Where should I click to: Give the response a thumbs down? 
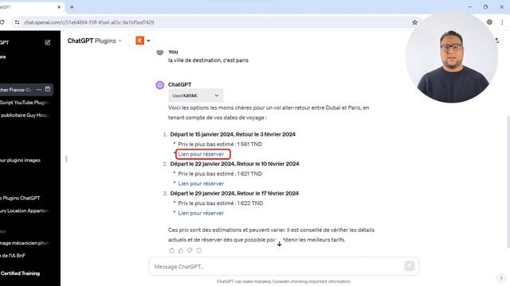click(190, 250)
